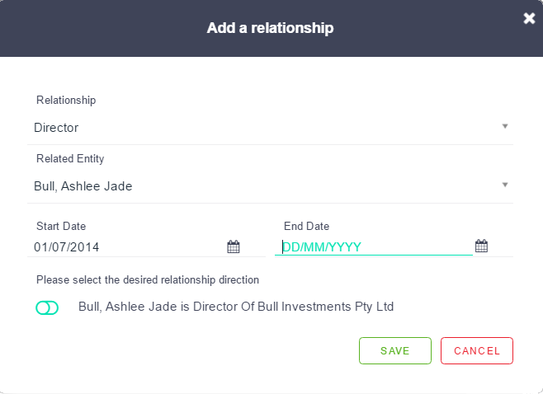Open the Start Date calendar picker

click(x=234, y=246)
